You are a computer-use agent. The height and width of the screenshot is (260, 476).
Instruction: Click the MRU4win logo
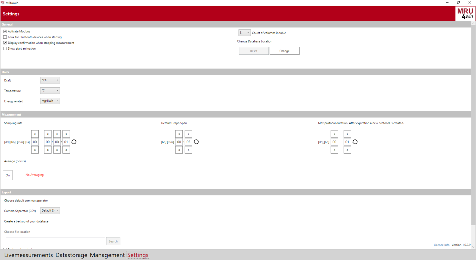point(465,14)
